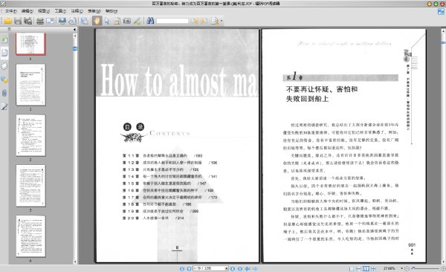Screen dimensions: 446x272
Task: Click in the toolbar search text field
Action: click(x=172, y=21)
